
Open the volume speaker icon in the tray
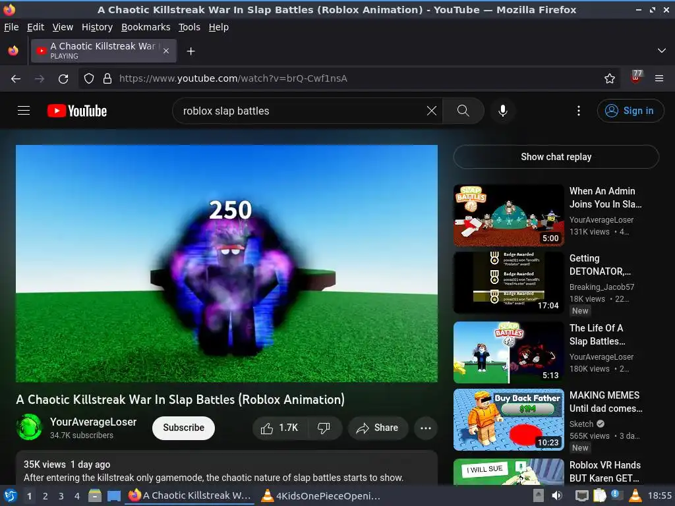[557, 495]
